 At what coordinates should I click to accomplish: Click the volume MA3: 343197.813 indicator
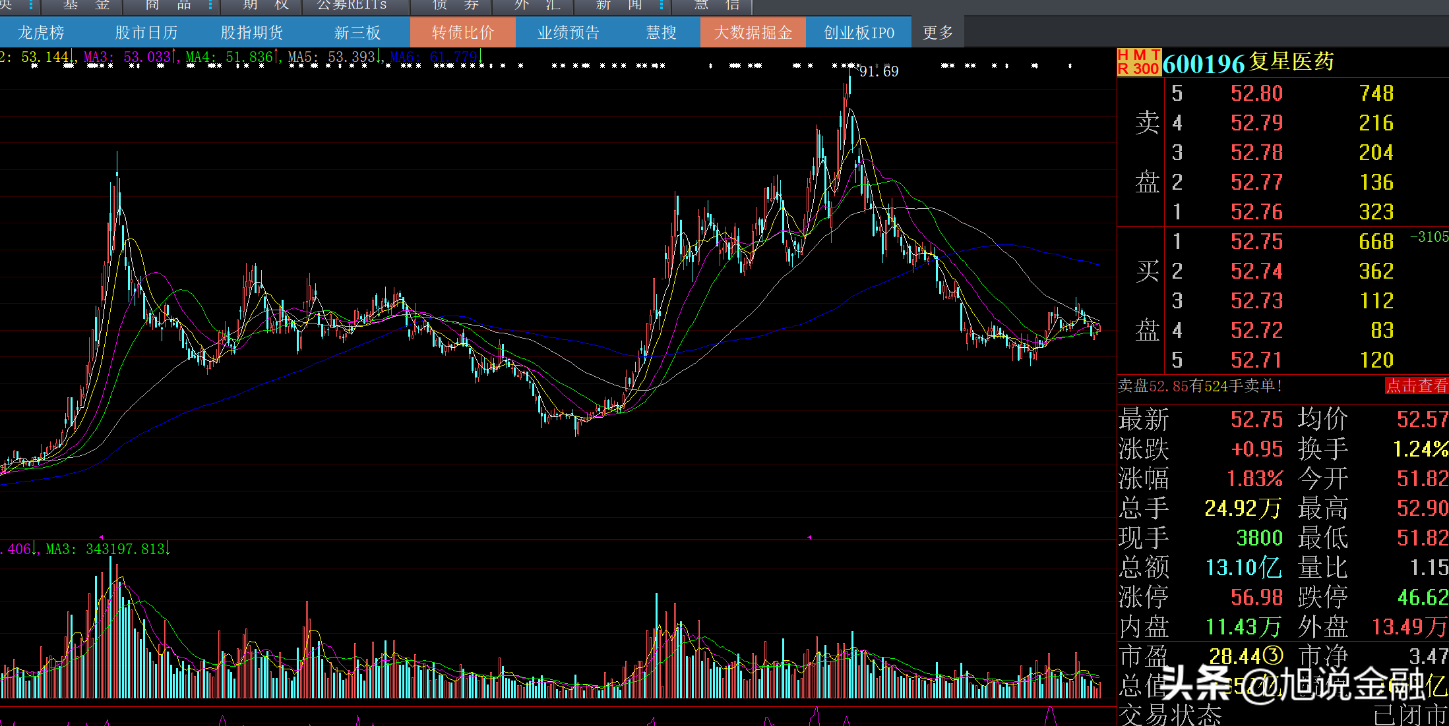[108, 549]
